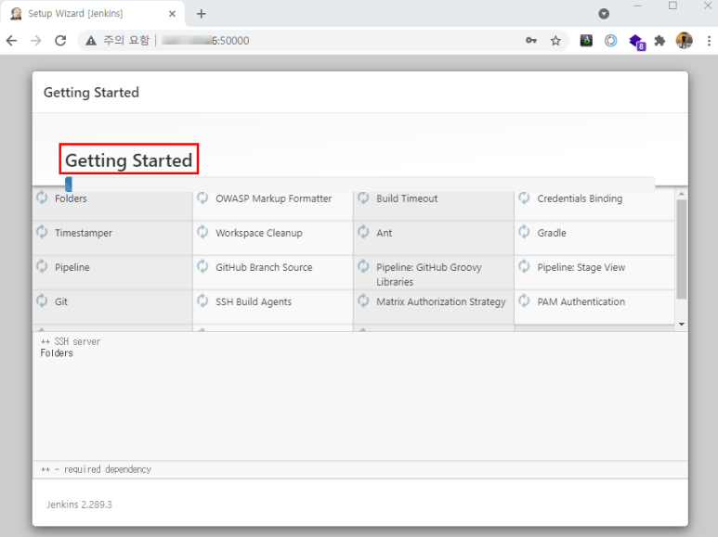Click the SSH Build Agents spinner icon
Viewport: 718px width, 537px height.
point(202,300)
